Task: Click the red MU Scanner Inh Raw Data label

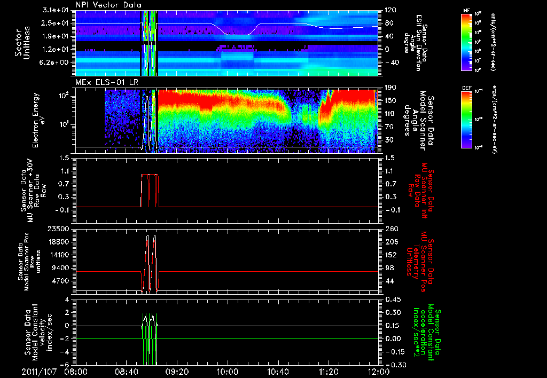Action: [x=420, y=191]
